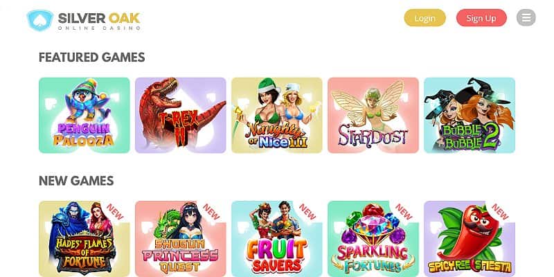The height and width of the screenshot is (277, 554).
Task: Click the Silver Oak Online Casino wordmark
Action: 99,21
